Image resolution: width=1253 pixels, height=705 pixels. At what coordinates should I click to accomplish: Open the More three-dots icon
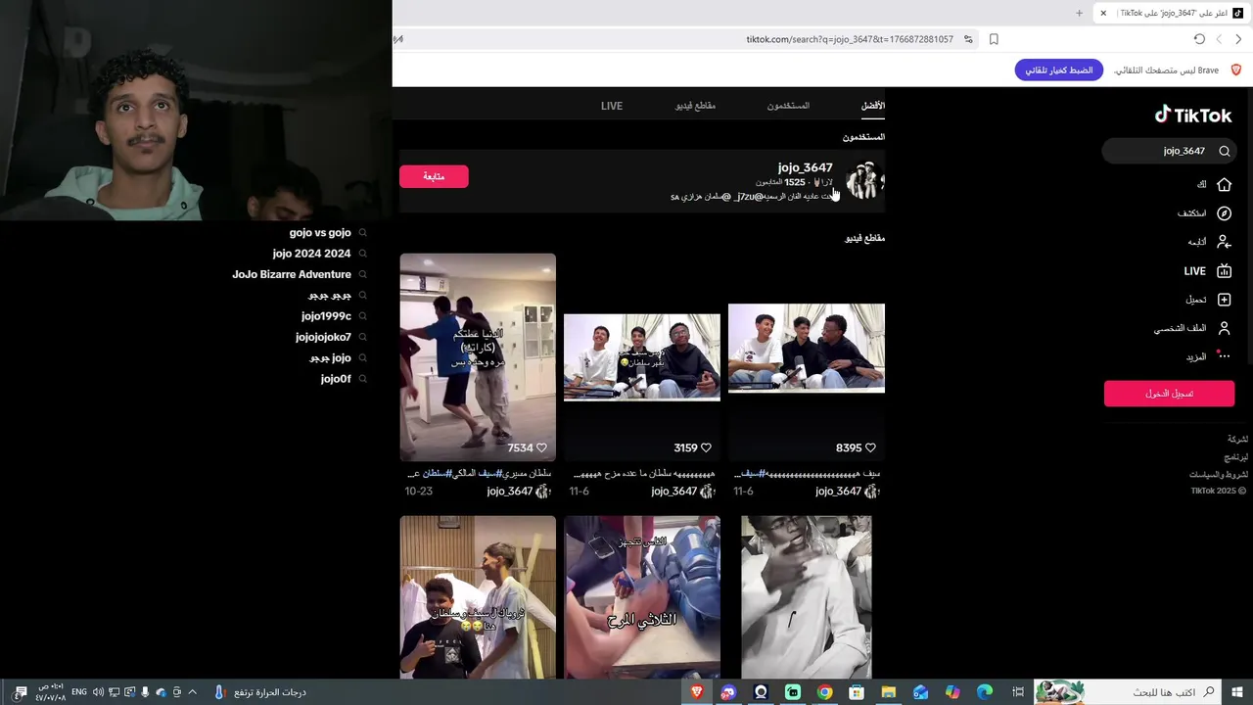(1224, 356)
